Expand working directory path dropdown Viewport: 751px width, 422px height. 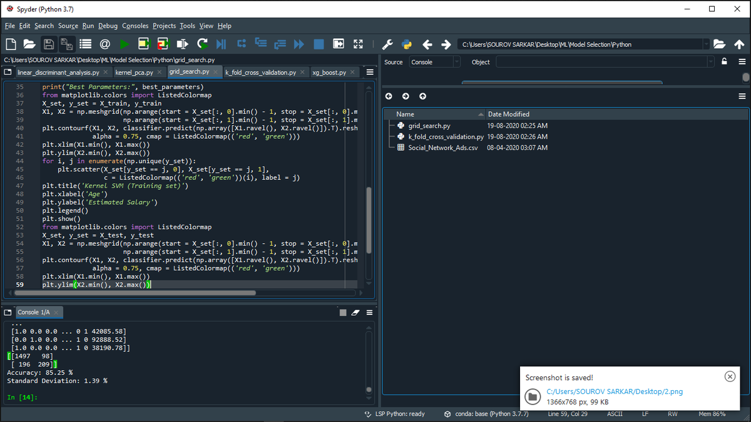pyautogui.click(x=707, y=44)
